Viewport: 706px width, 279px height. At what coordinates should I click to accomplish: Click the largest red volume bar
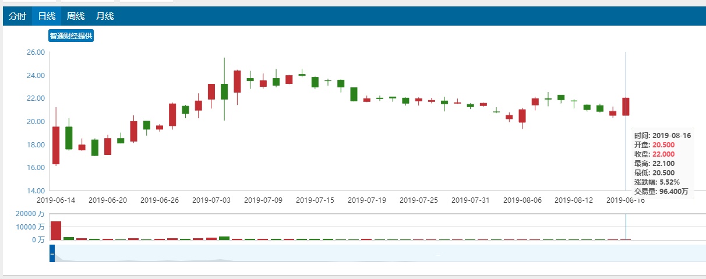click(x=56, y=231)
